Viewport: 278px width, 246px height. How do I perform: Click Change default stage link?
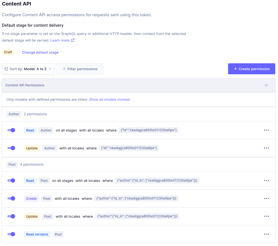point(40,52)
